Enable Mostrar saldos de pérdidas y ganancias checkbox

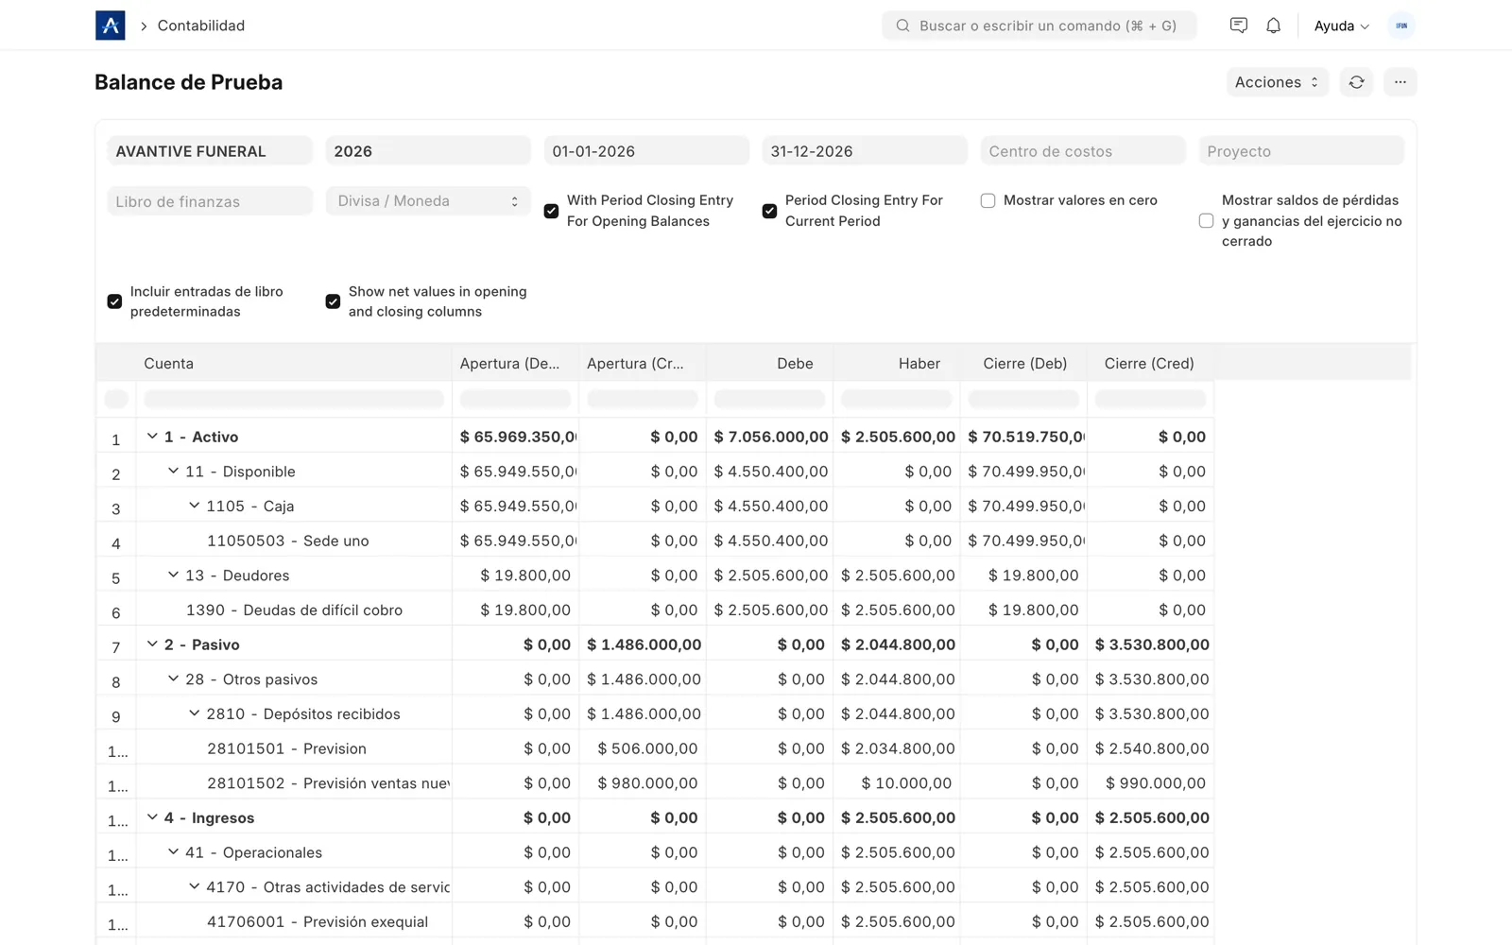click(1206, 220)
